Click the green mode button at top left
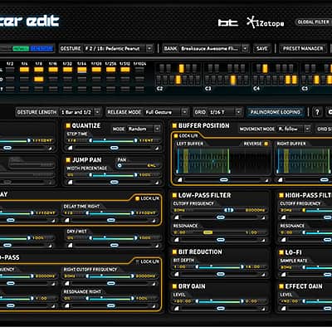Image resolution: width=332 pixels, height=332 pixels. coord(21,49)
